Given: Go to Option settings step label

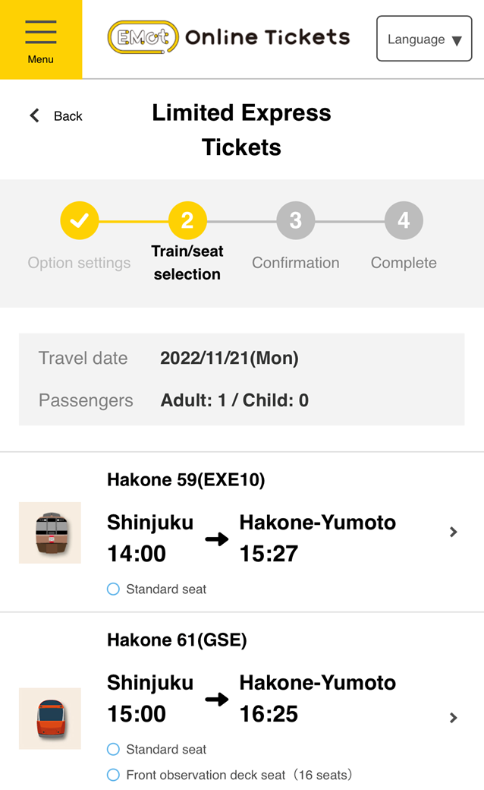Looking at the screenshot, I should (x=79, y=263).
